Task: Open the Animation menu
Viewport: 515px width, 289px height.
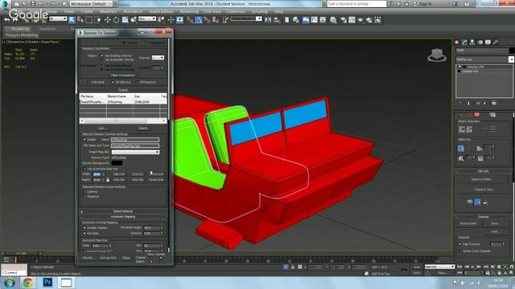Action: (x=133, y=11)
